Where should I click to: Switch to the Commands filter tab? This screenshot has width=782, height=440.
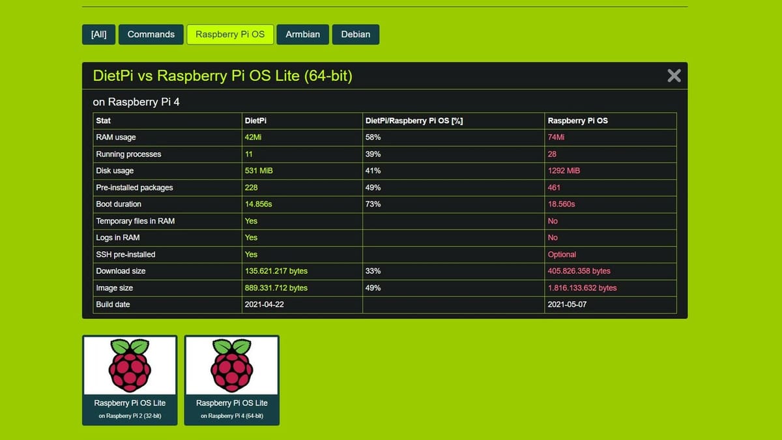151,35
